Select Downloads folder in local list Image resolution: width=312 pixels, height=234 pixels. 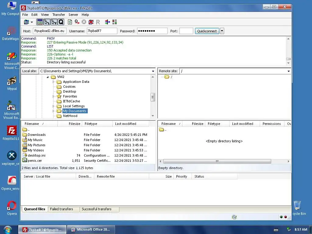click(x=37, y=135)
